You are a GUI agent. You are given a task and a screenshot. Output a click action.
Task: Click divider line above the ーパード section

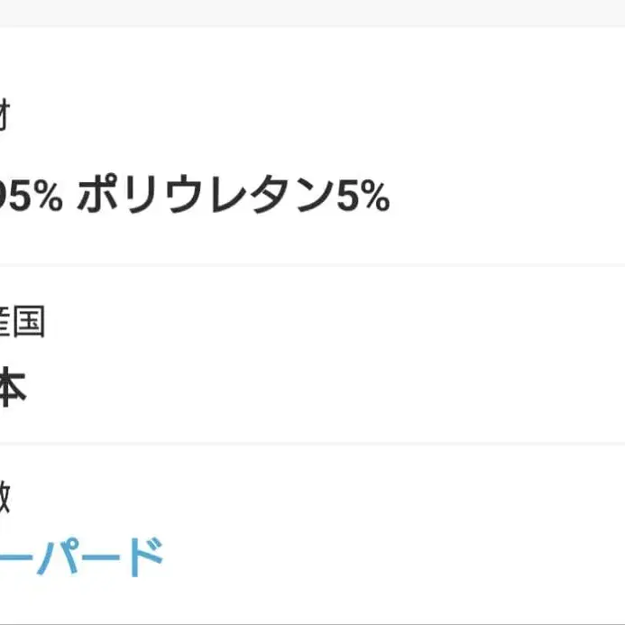[312, 443]
